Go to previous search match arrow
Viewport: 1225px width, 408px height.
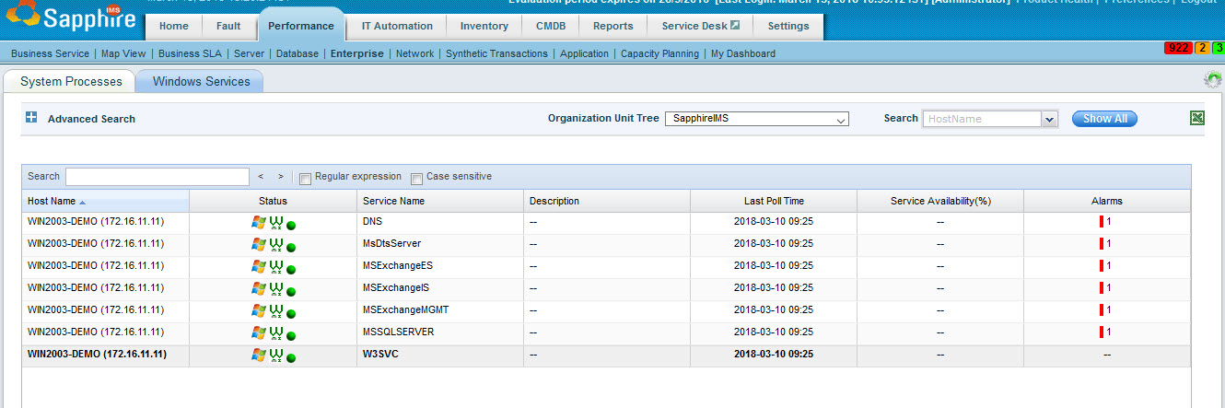pyautogui.click(x=261, y=176)
